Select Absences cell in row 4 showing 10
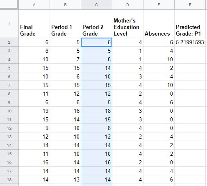The width and height of the screenshot is (207, 186). click(x=159, y=59)
